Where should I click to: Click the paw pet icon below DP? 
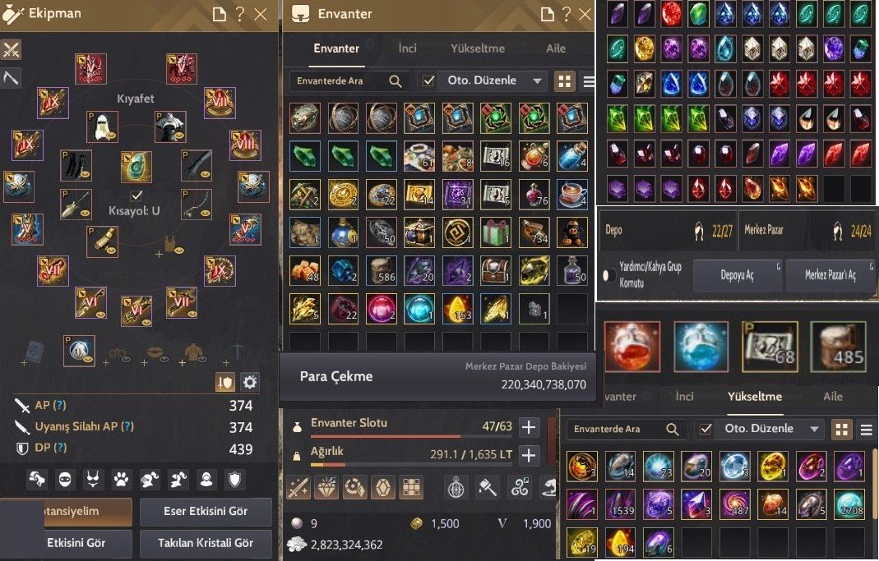pyautogui.click(x=121, y=479)
